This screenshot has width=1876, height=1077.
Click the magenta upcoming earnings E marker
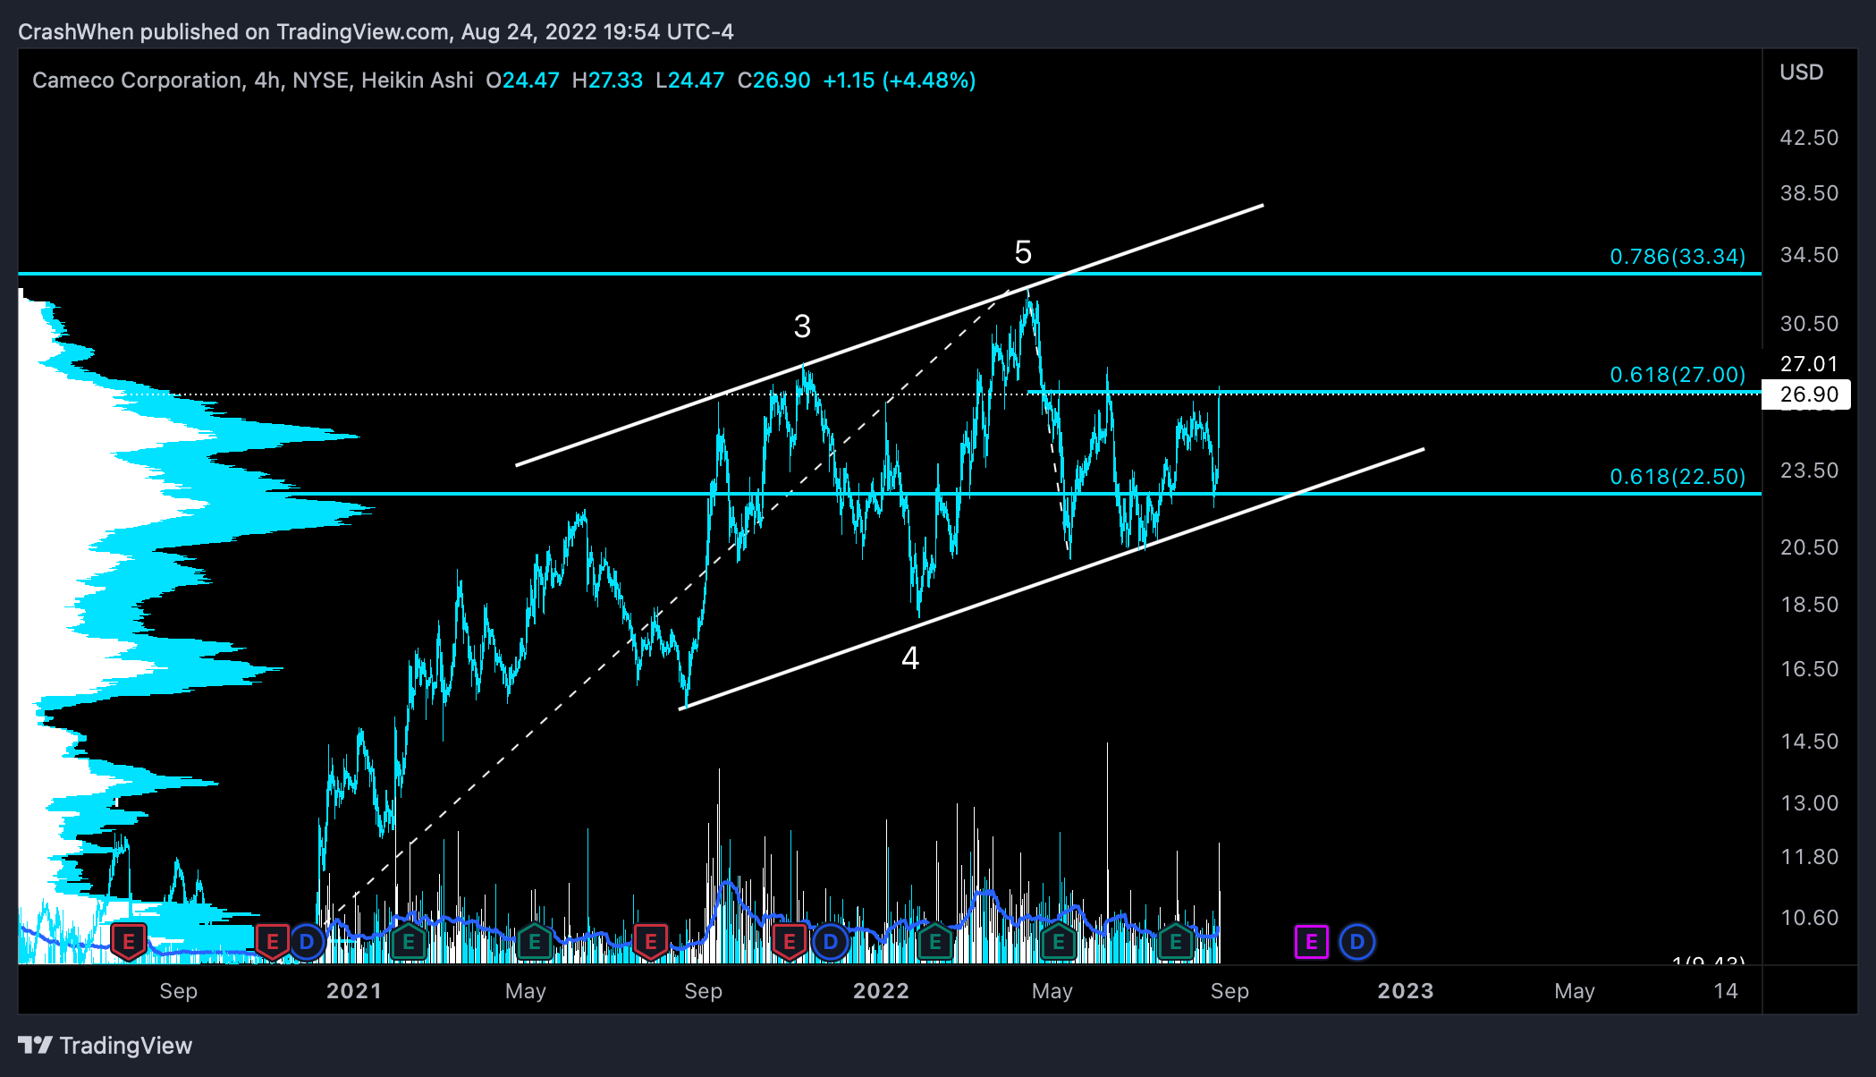1311,941
